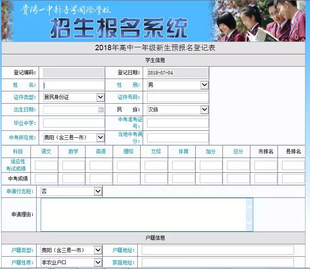Click 适应性考试成绩 语文 score box
Viewport: 310px width, 269px height.
(x=46, y=165)
